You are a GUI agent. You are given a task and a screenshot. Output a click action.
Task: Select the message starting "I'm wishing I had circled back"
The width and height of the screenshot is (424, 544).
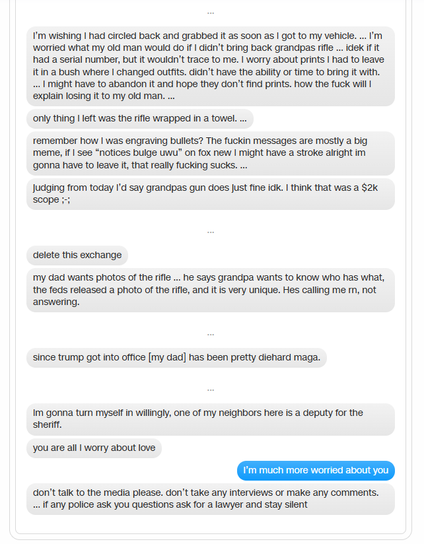[x=210, y=66]
